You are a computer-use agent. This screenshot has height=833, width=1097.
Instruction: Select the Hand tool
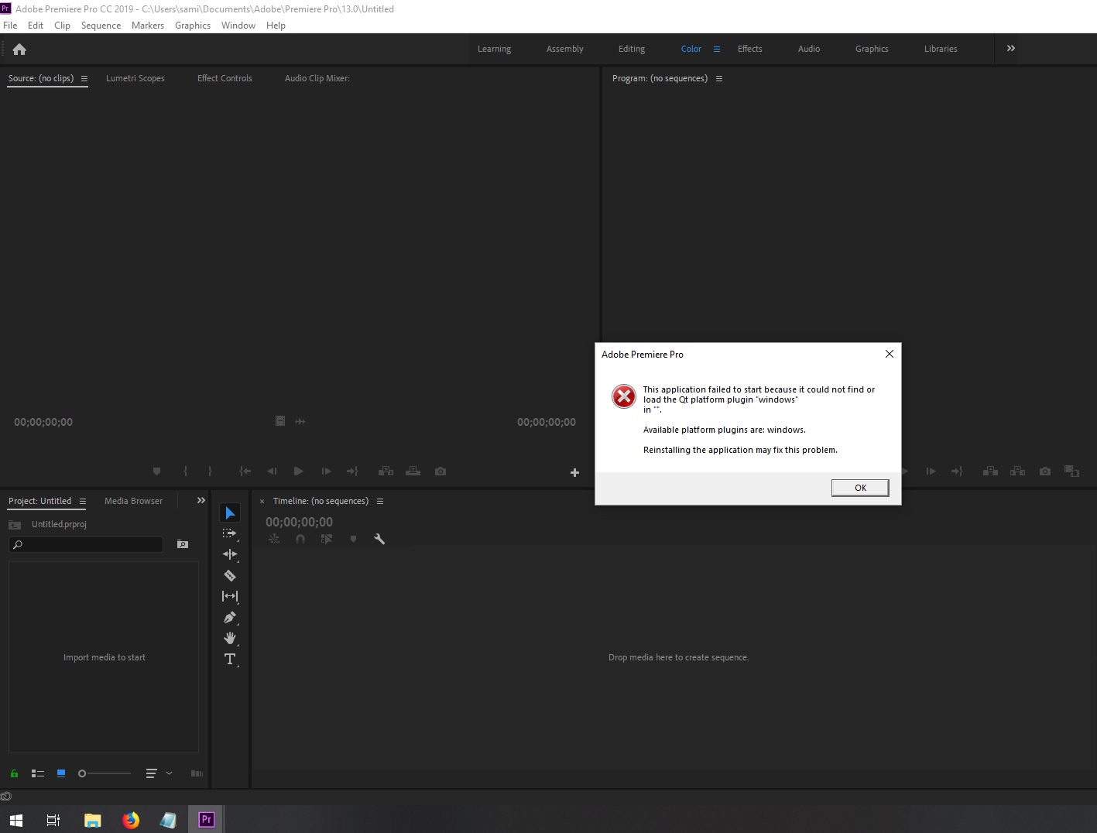pos(230,638)
